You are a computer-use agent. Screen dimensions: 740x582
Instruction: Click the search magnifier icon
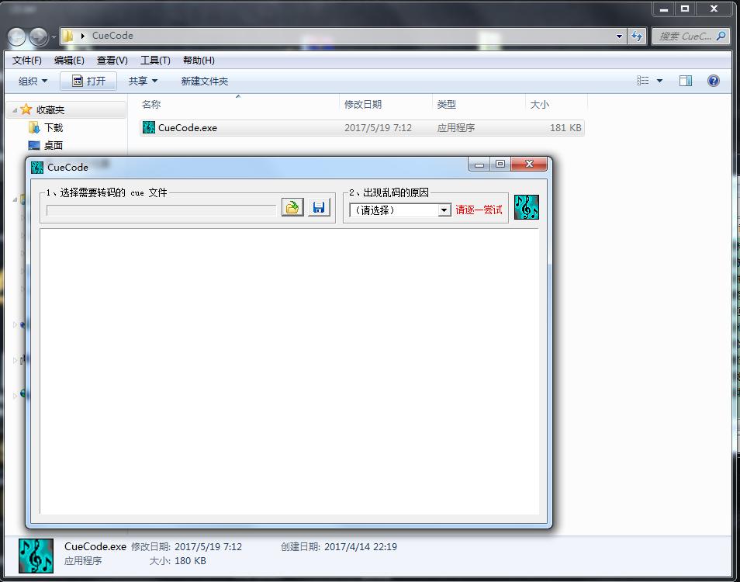click(721, 36)
